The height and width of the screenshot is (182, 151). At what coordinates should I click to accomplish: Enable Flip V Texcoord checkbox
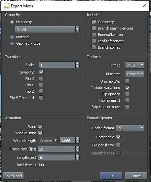click(x=41, y=98)
